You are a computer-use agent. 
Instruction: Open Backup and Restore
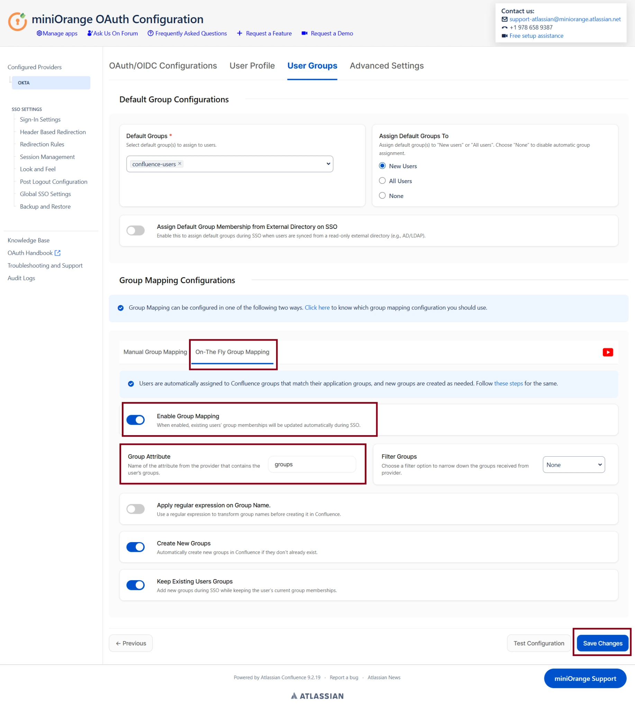pos(45,206)
